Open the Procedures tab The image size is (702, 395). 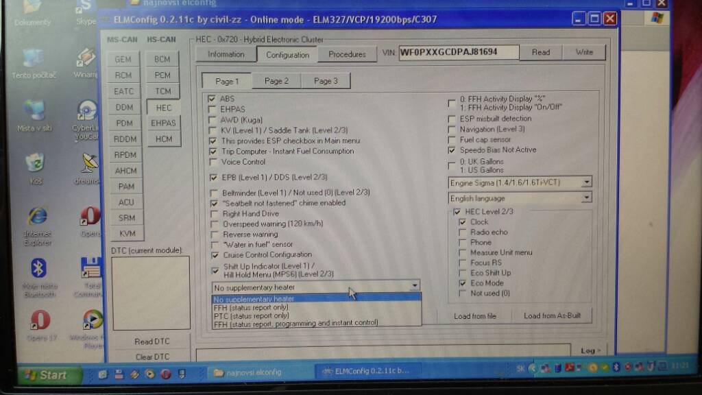pyautogui.click(x=347, y=54)
